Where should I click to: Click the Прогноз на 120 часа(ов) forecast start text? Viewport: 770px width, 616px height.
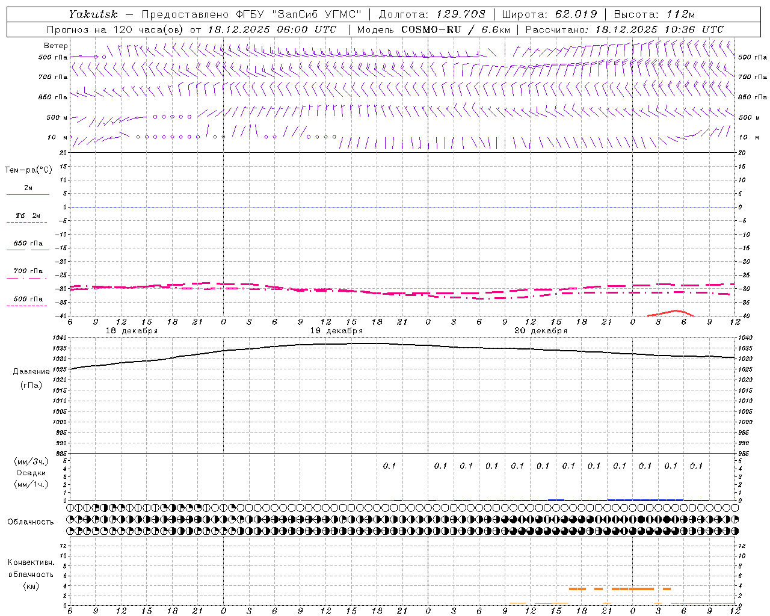click(191, 29)
